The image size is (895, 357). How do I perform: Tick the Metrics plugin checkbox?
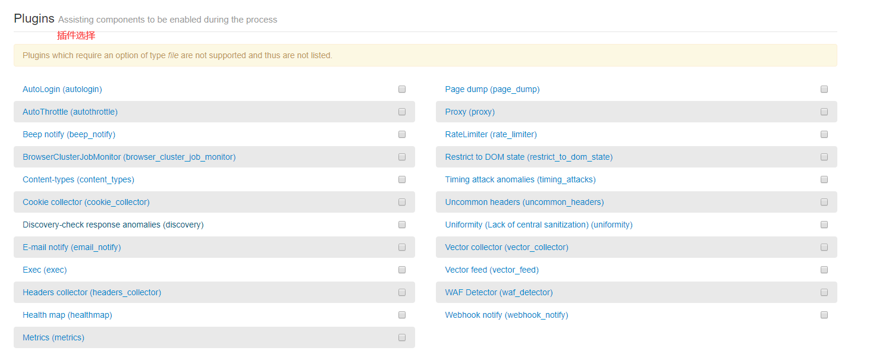(x=402, y=337)
